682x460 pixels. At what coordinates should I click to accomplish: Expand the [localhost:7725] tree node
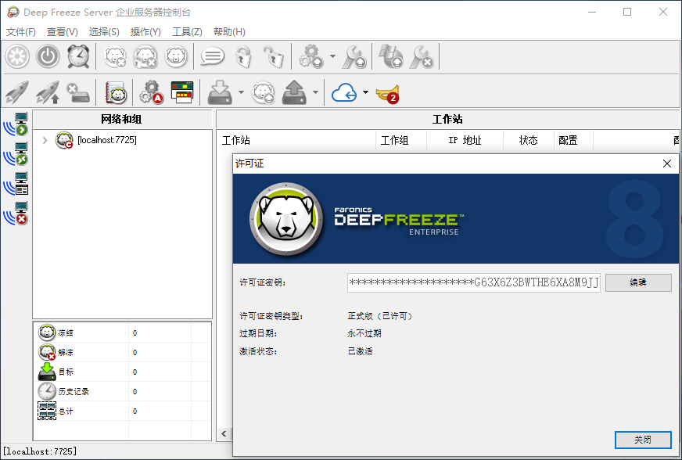pos(45,140)
